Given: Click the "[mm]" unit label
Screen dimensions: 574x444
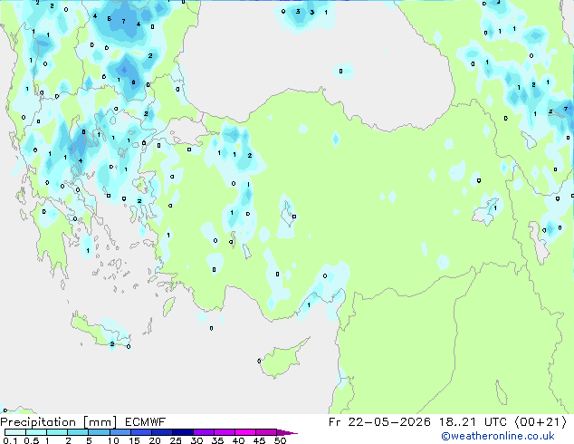Looking at the screenshot, I should tap(100, 422).
